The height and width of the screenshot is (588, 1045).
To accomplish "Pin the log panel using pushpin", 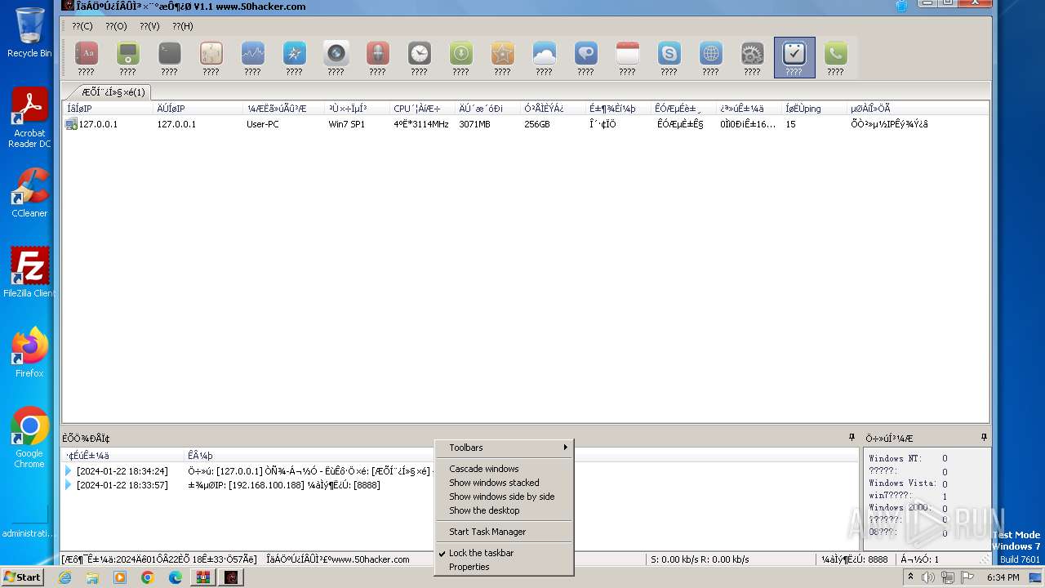I will [x=852, y=438].
